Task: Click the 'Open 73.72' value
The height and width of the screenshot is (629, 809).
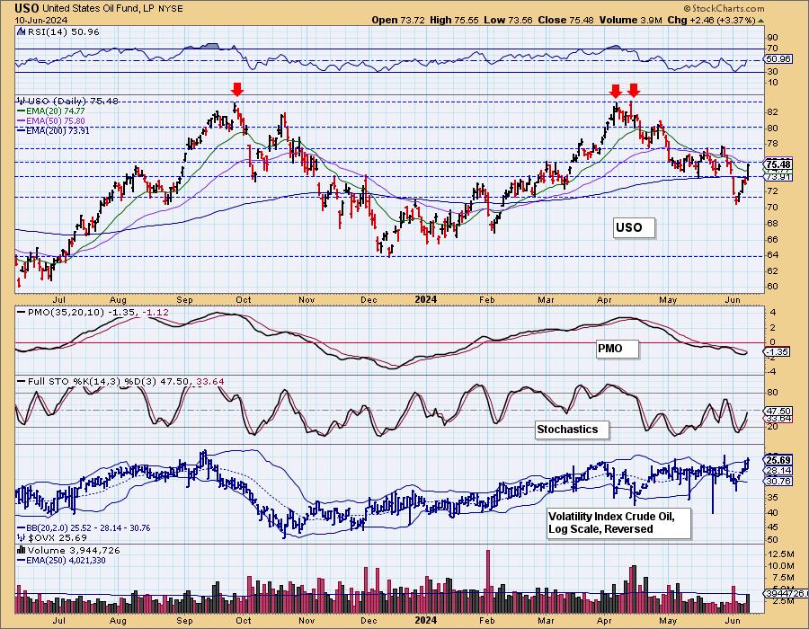Action: (x=398, y=20)
